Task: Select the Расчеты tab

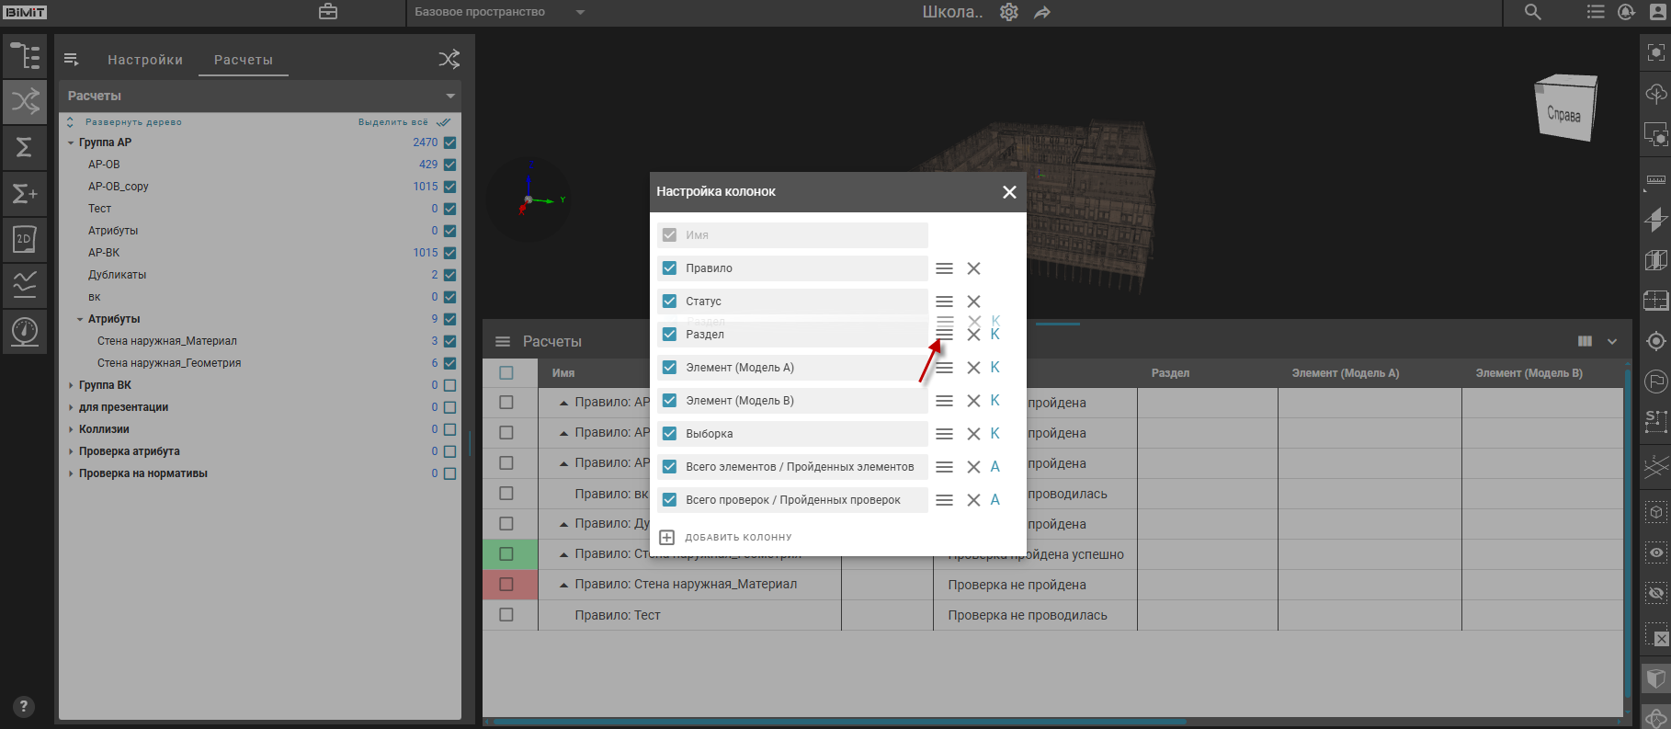Action: click(x=244, y=60)
